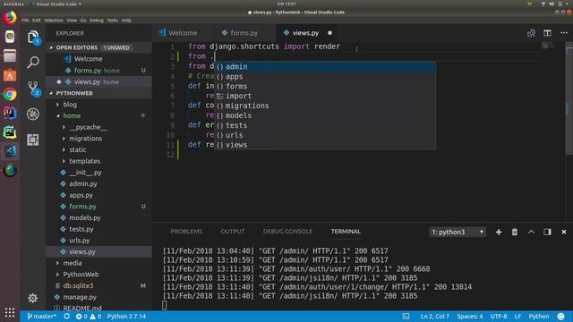This screenshot has height=322, width=573.
Task: Click the Synchronize Changes icon in status bar
Action: (66, 316)
